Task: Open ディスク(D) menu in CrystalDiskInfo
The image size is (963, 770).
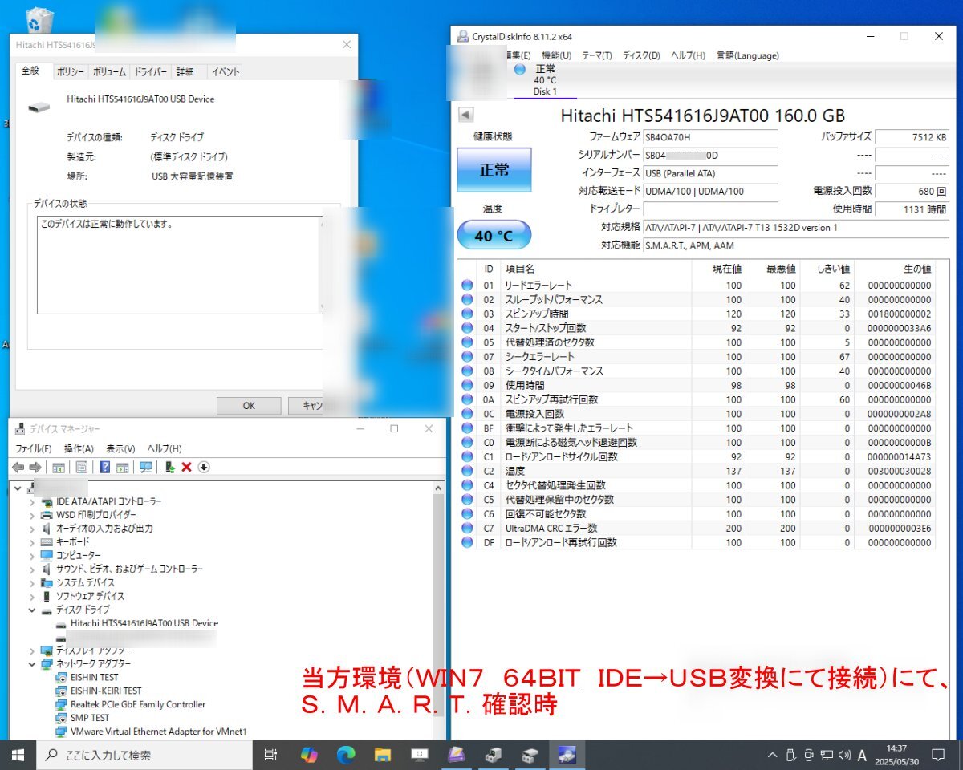Action: coord(641,55)
